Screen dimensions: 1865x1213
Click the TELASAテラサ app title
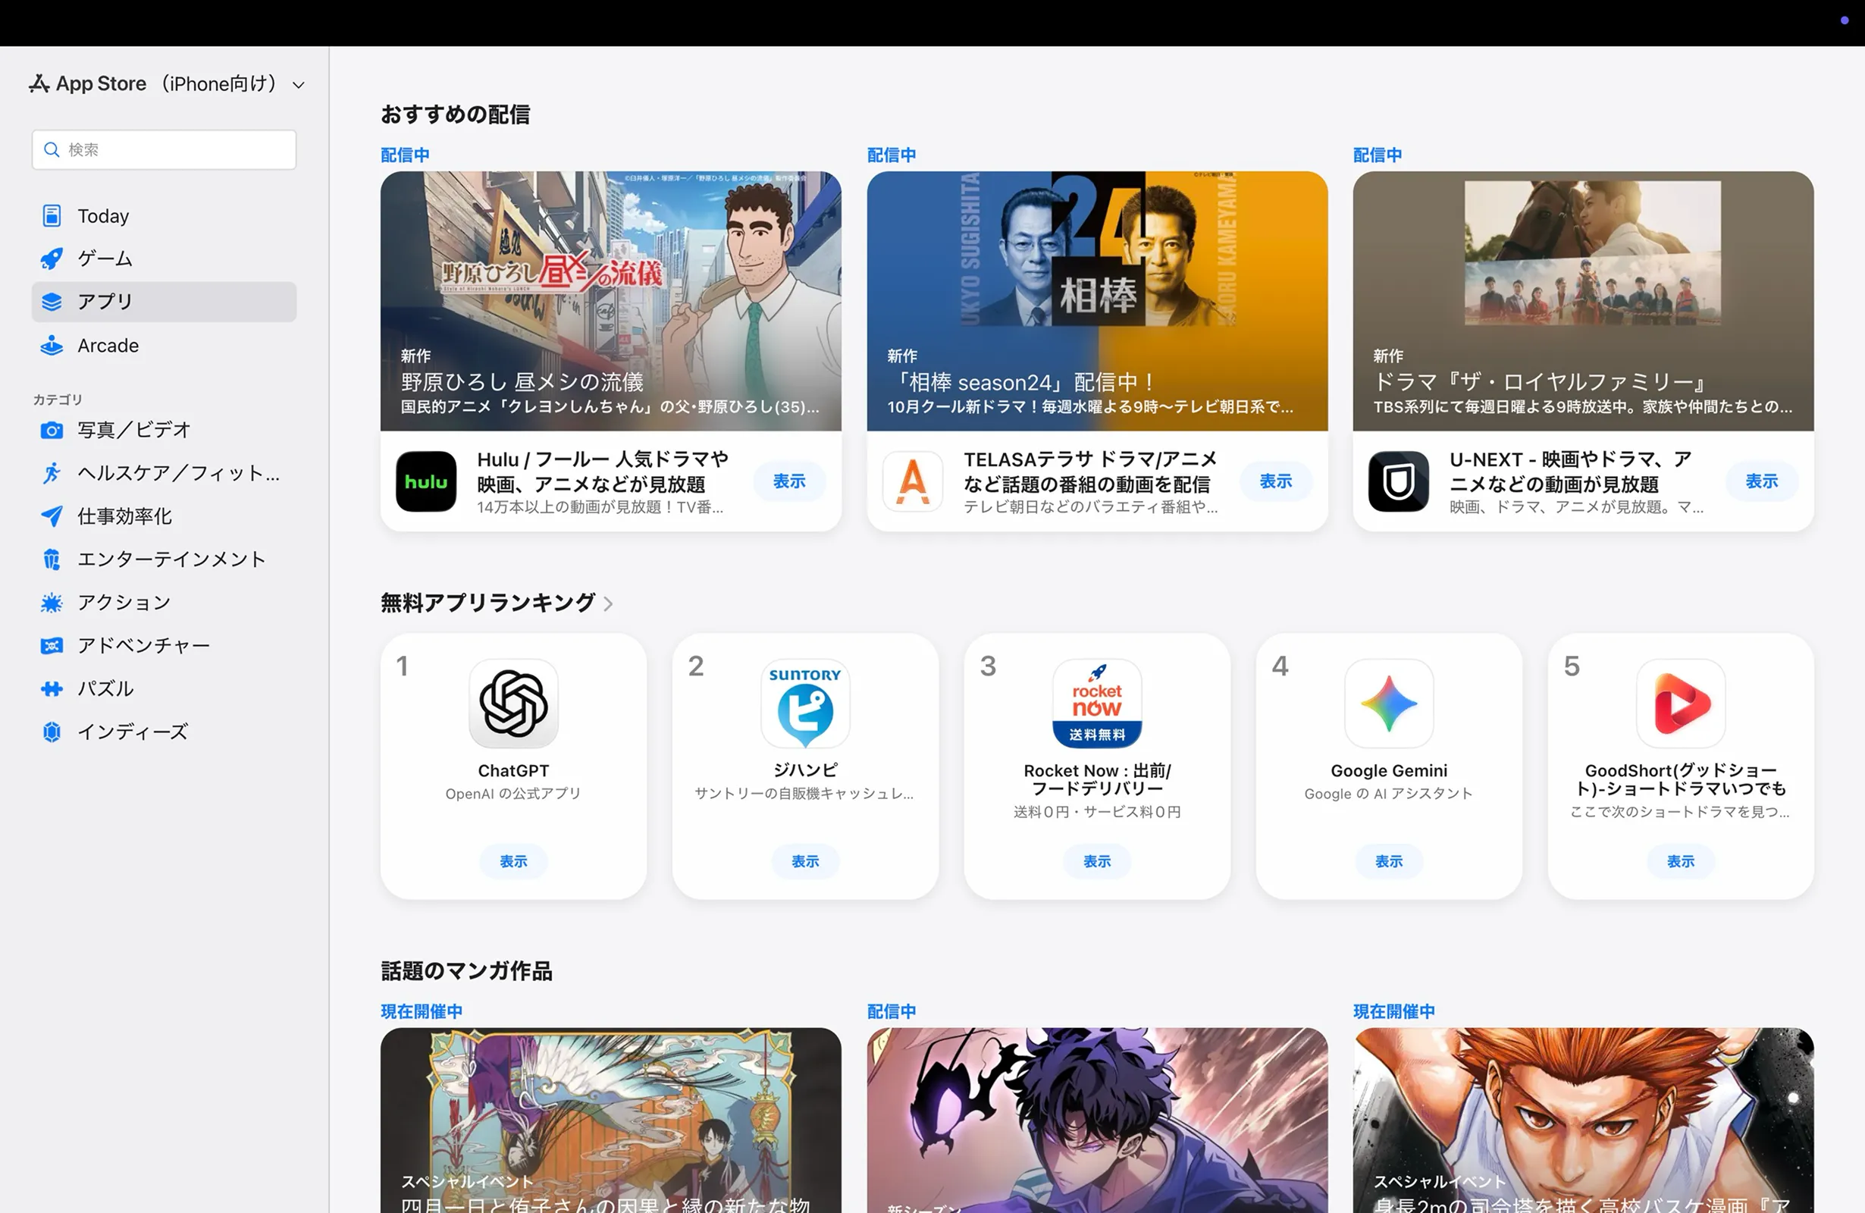[x=1090, y=471]
